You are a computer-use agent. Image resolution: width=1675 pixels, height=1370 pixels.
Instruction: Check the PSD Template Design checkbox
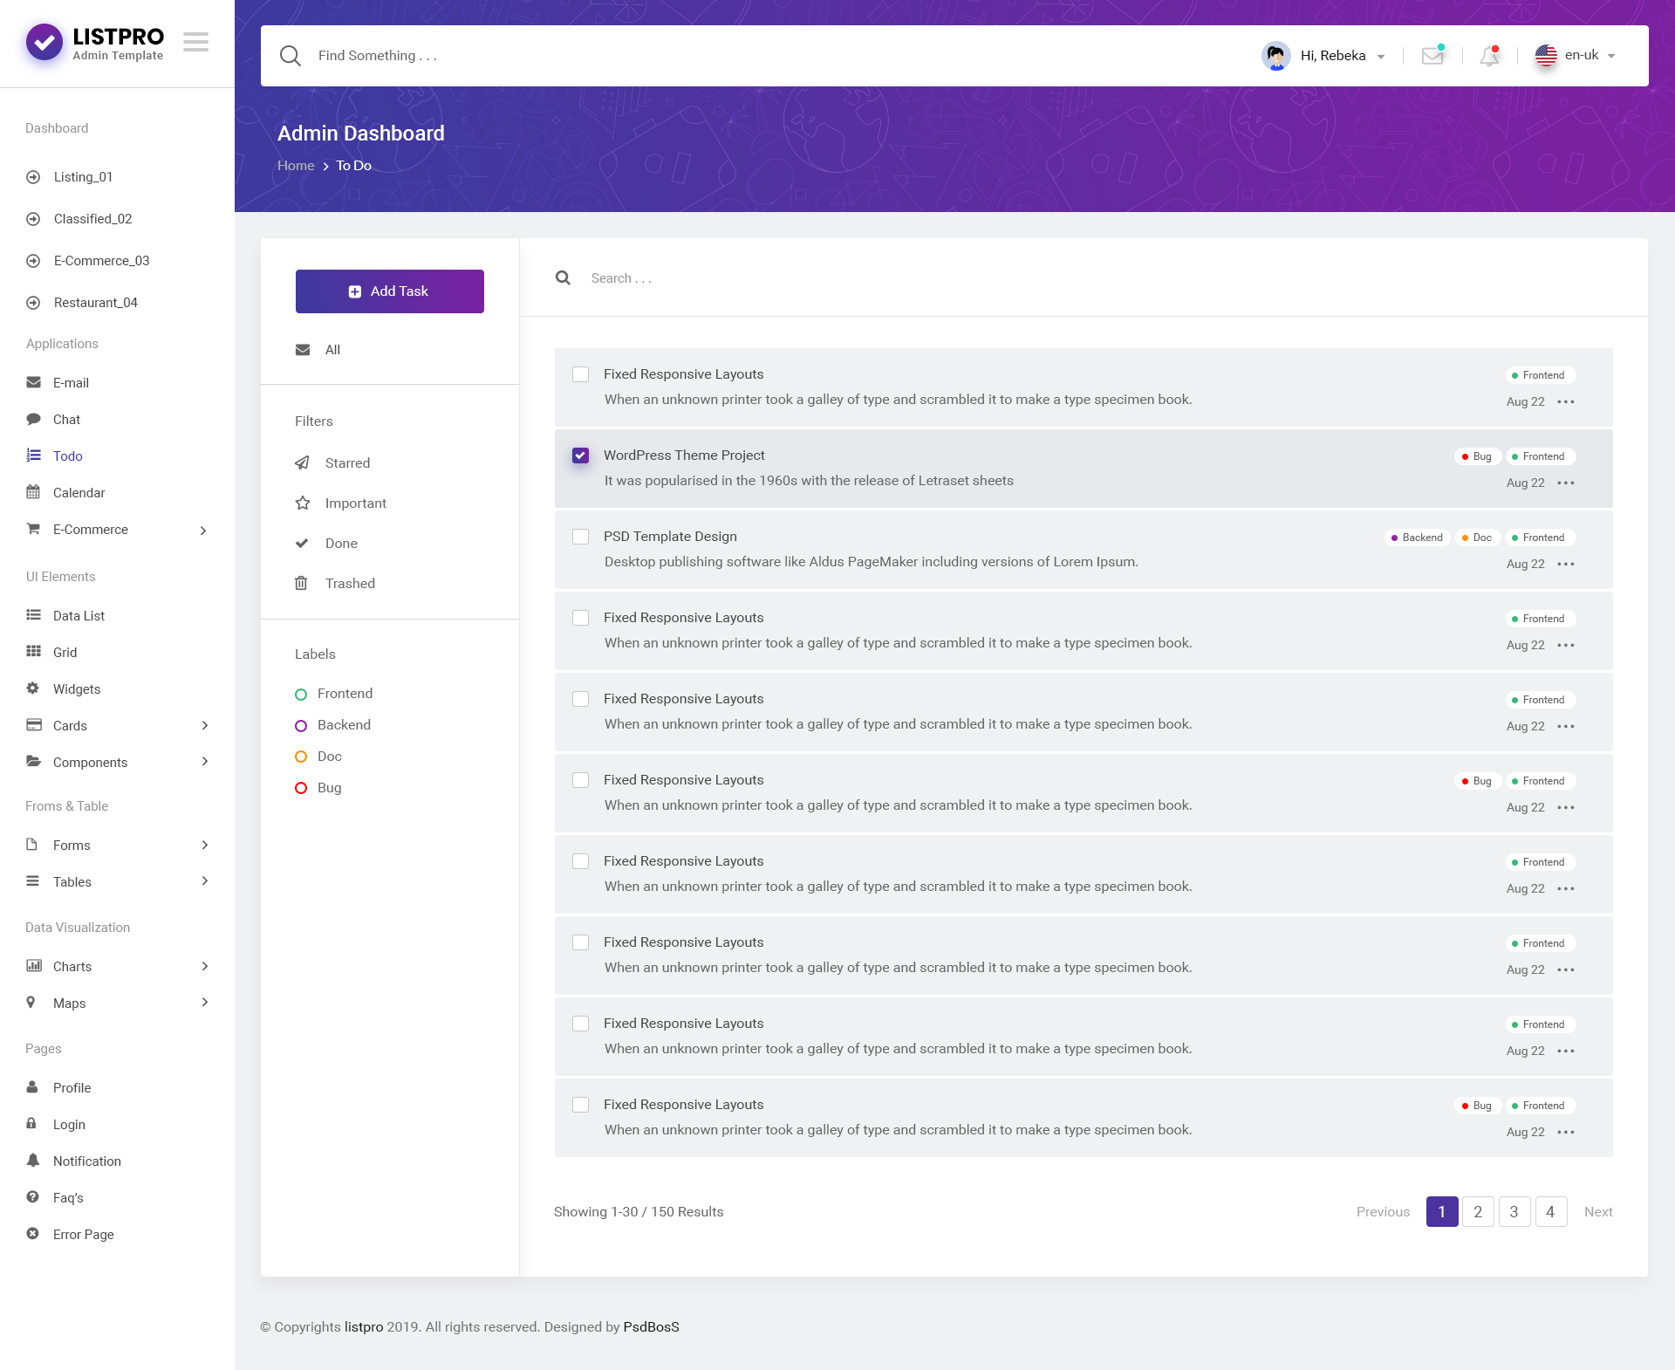point(580,537)
